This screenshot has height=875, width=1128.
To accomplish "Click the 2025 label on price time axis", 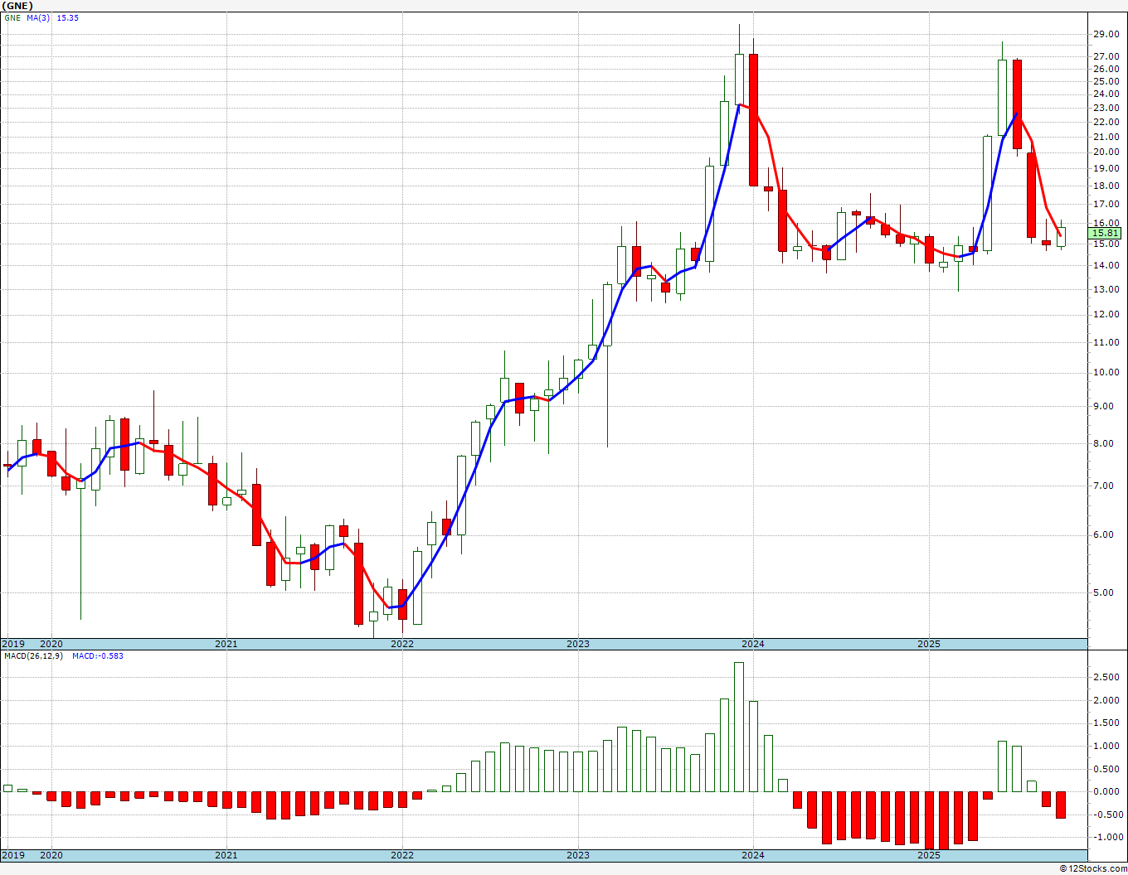I will tap(929, 644).
